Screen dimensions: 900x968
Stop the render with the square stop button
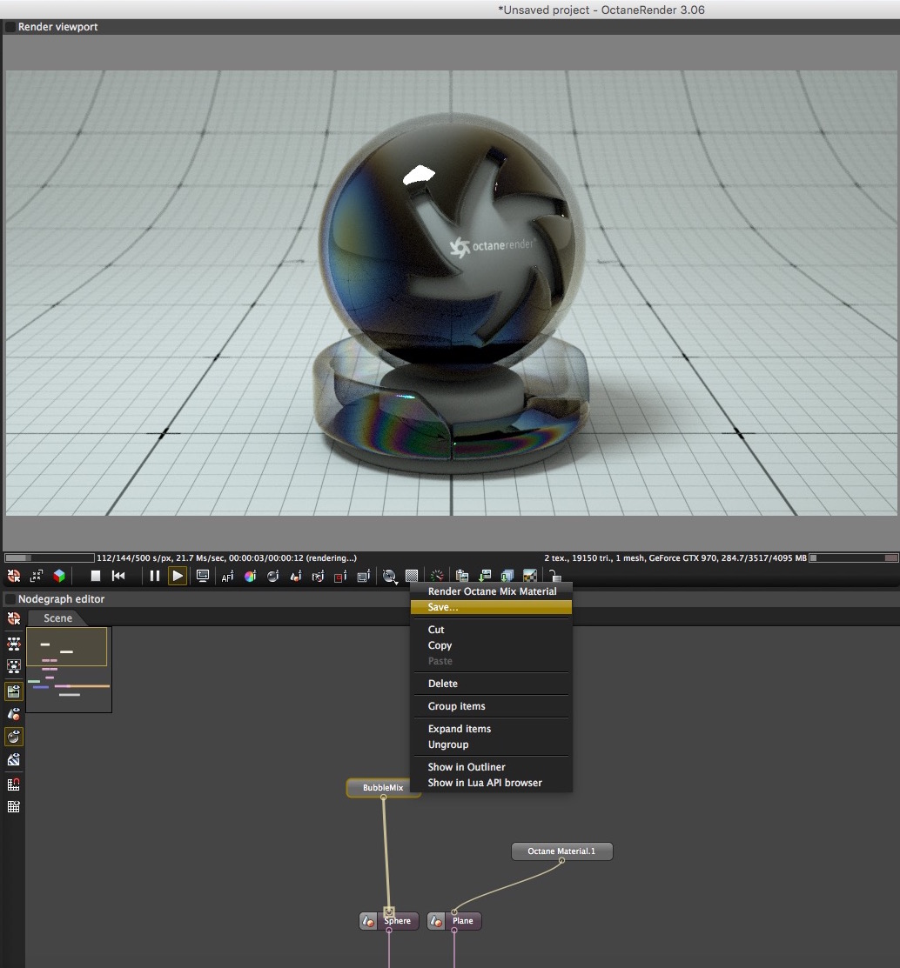96,576
